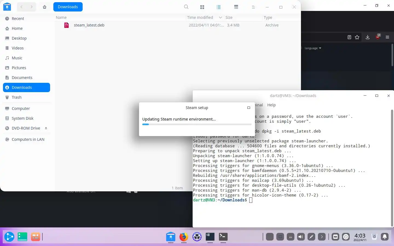Click the browser page scrollbar
The image size is (394, 246).
click(x=392, y=55)
